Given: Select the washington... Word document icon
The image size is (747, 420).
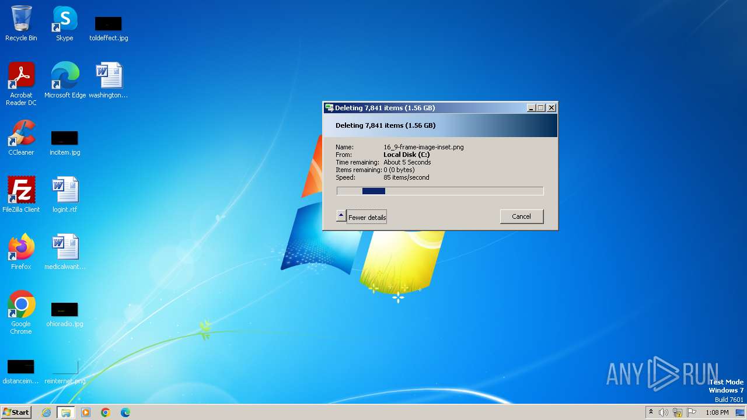Looking at the screenshot, I should pos(109,80).
